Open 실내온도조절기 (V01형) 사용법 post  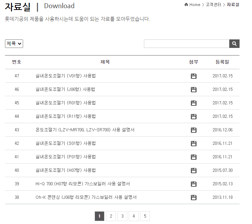click(x=66, y=76)
